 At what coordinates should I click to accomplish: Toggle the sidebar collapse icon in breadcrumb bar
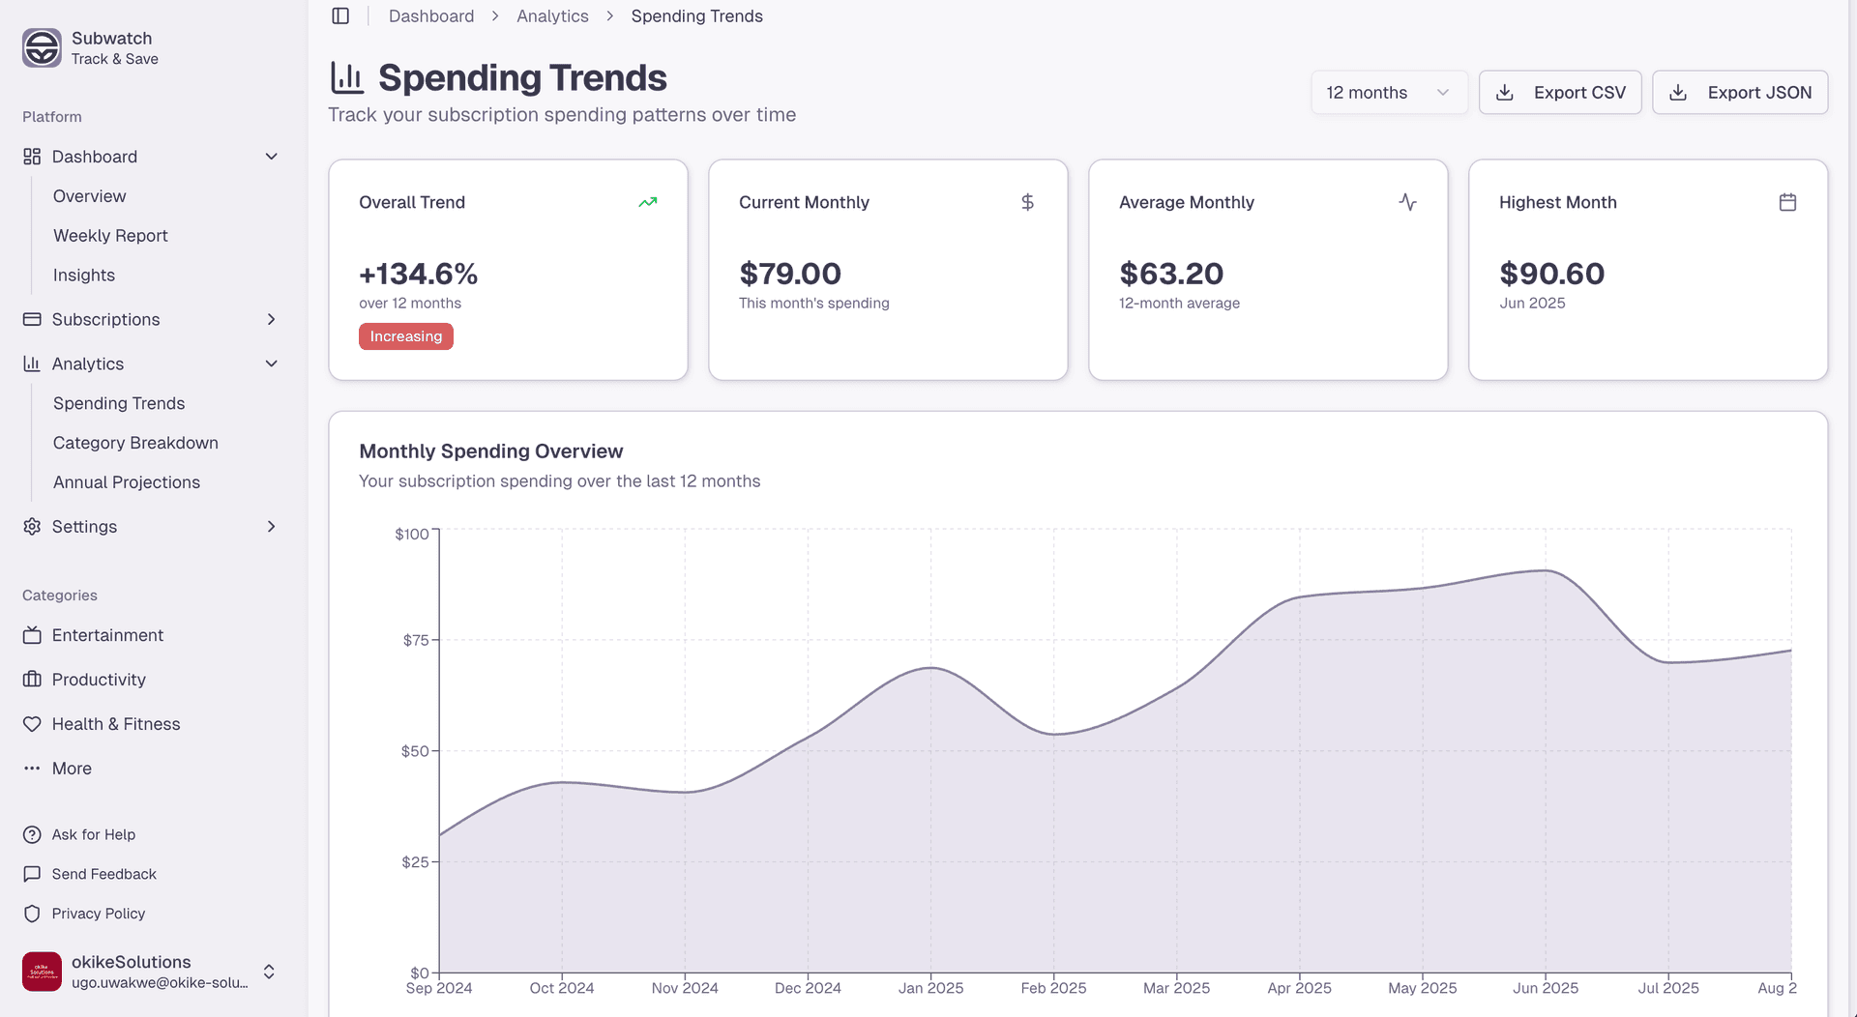(339, 15)
